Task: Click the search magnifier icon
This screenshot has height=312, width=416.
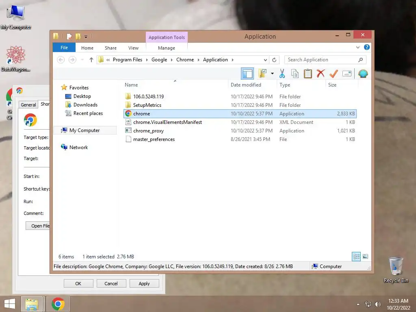Action: click(x=360, y=60)
